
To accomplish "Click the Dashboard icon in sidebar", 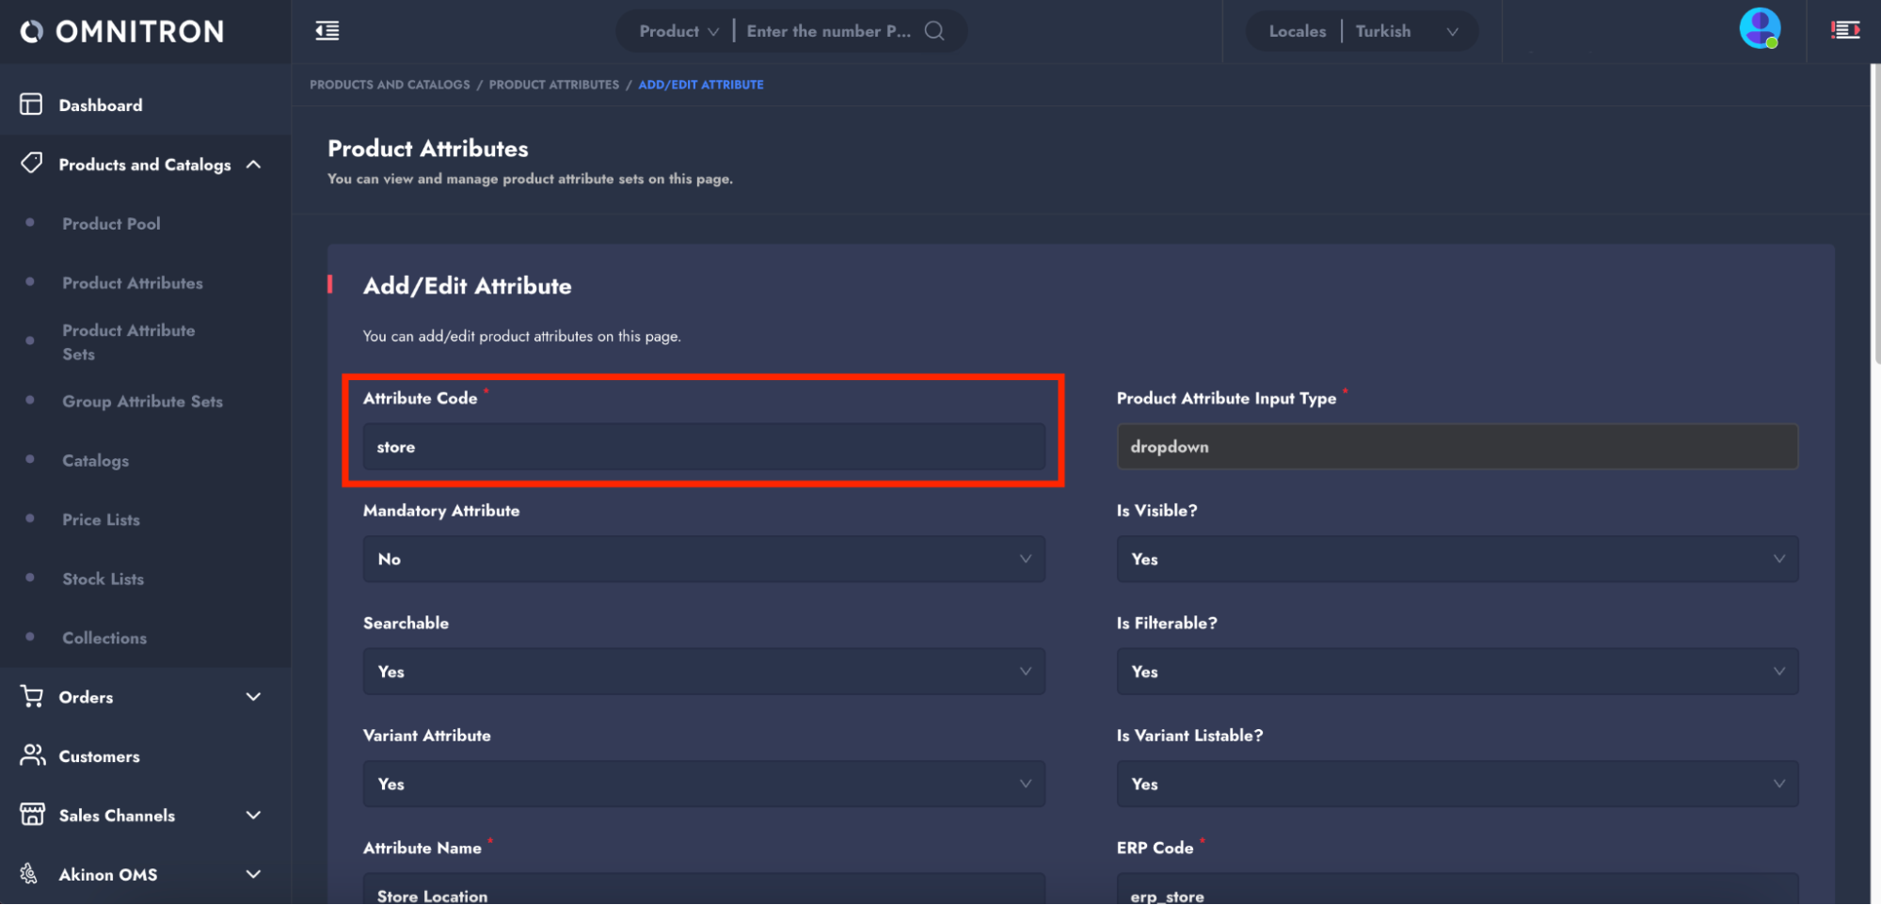I will 31,104.
